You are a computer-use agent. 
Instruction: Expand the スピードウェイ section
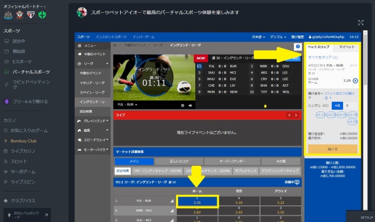click(92, 140)
